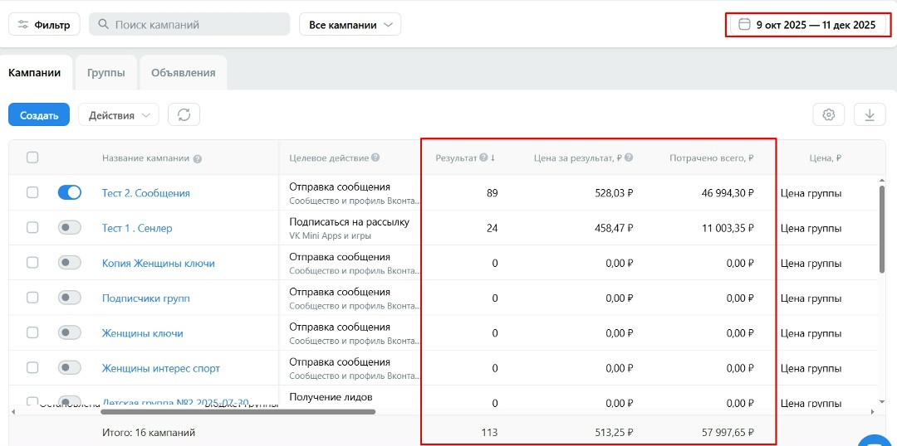Click the help icon beside Целевое действие
Image resolution: width=897 pixels, height=446 pixels.
pos(376,158)
